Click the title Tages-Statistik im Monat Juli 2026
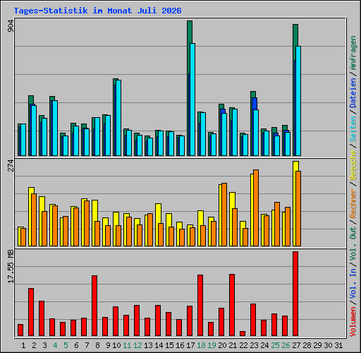This screenshot has width=361, height=353. click(97, 11)
